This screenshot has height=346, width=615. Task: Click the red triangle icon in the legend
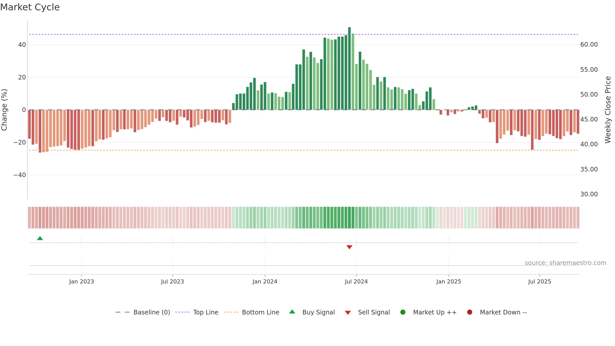(348, 313)
